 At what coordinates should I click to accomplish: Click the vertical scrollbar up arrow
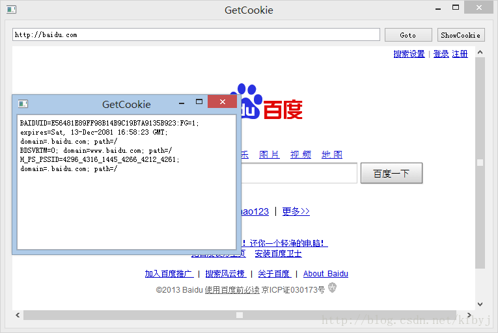(x=480, y=53)
